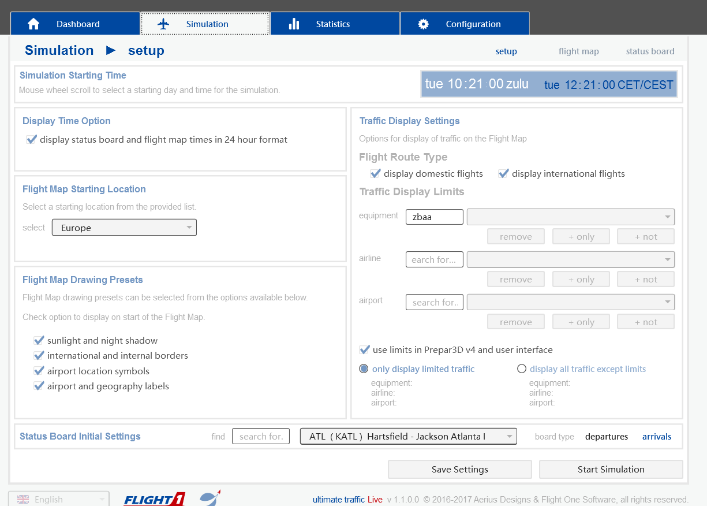Screen dimensions: 707x506
Task: Toggle airport location symbols option
Action: coord(39,371)
